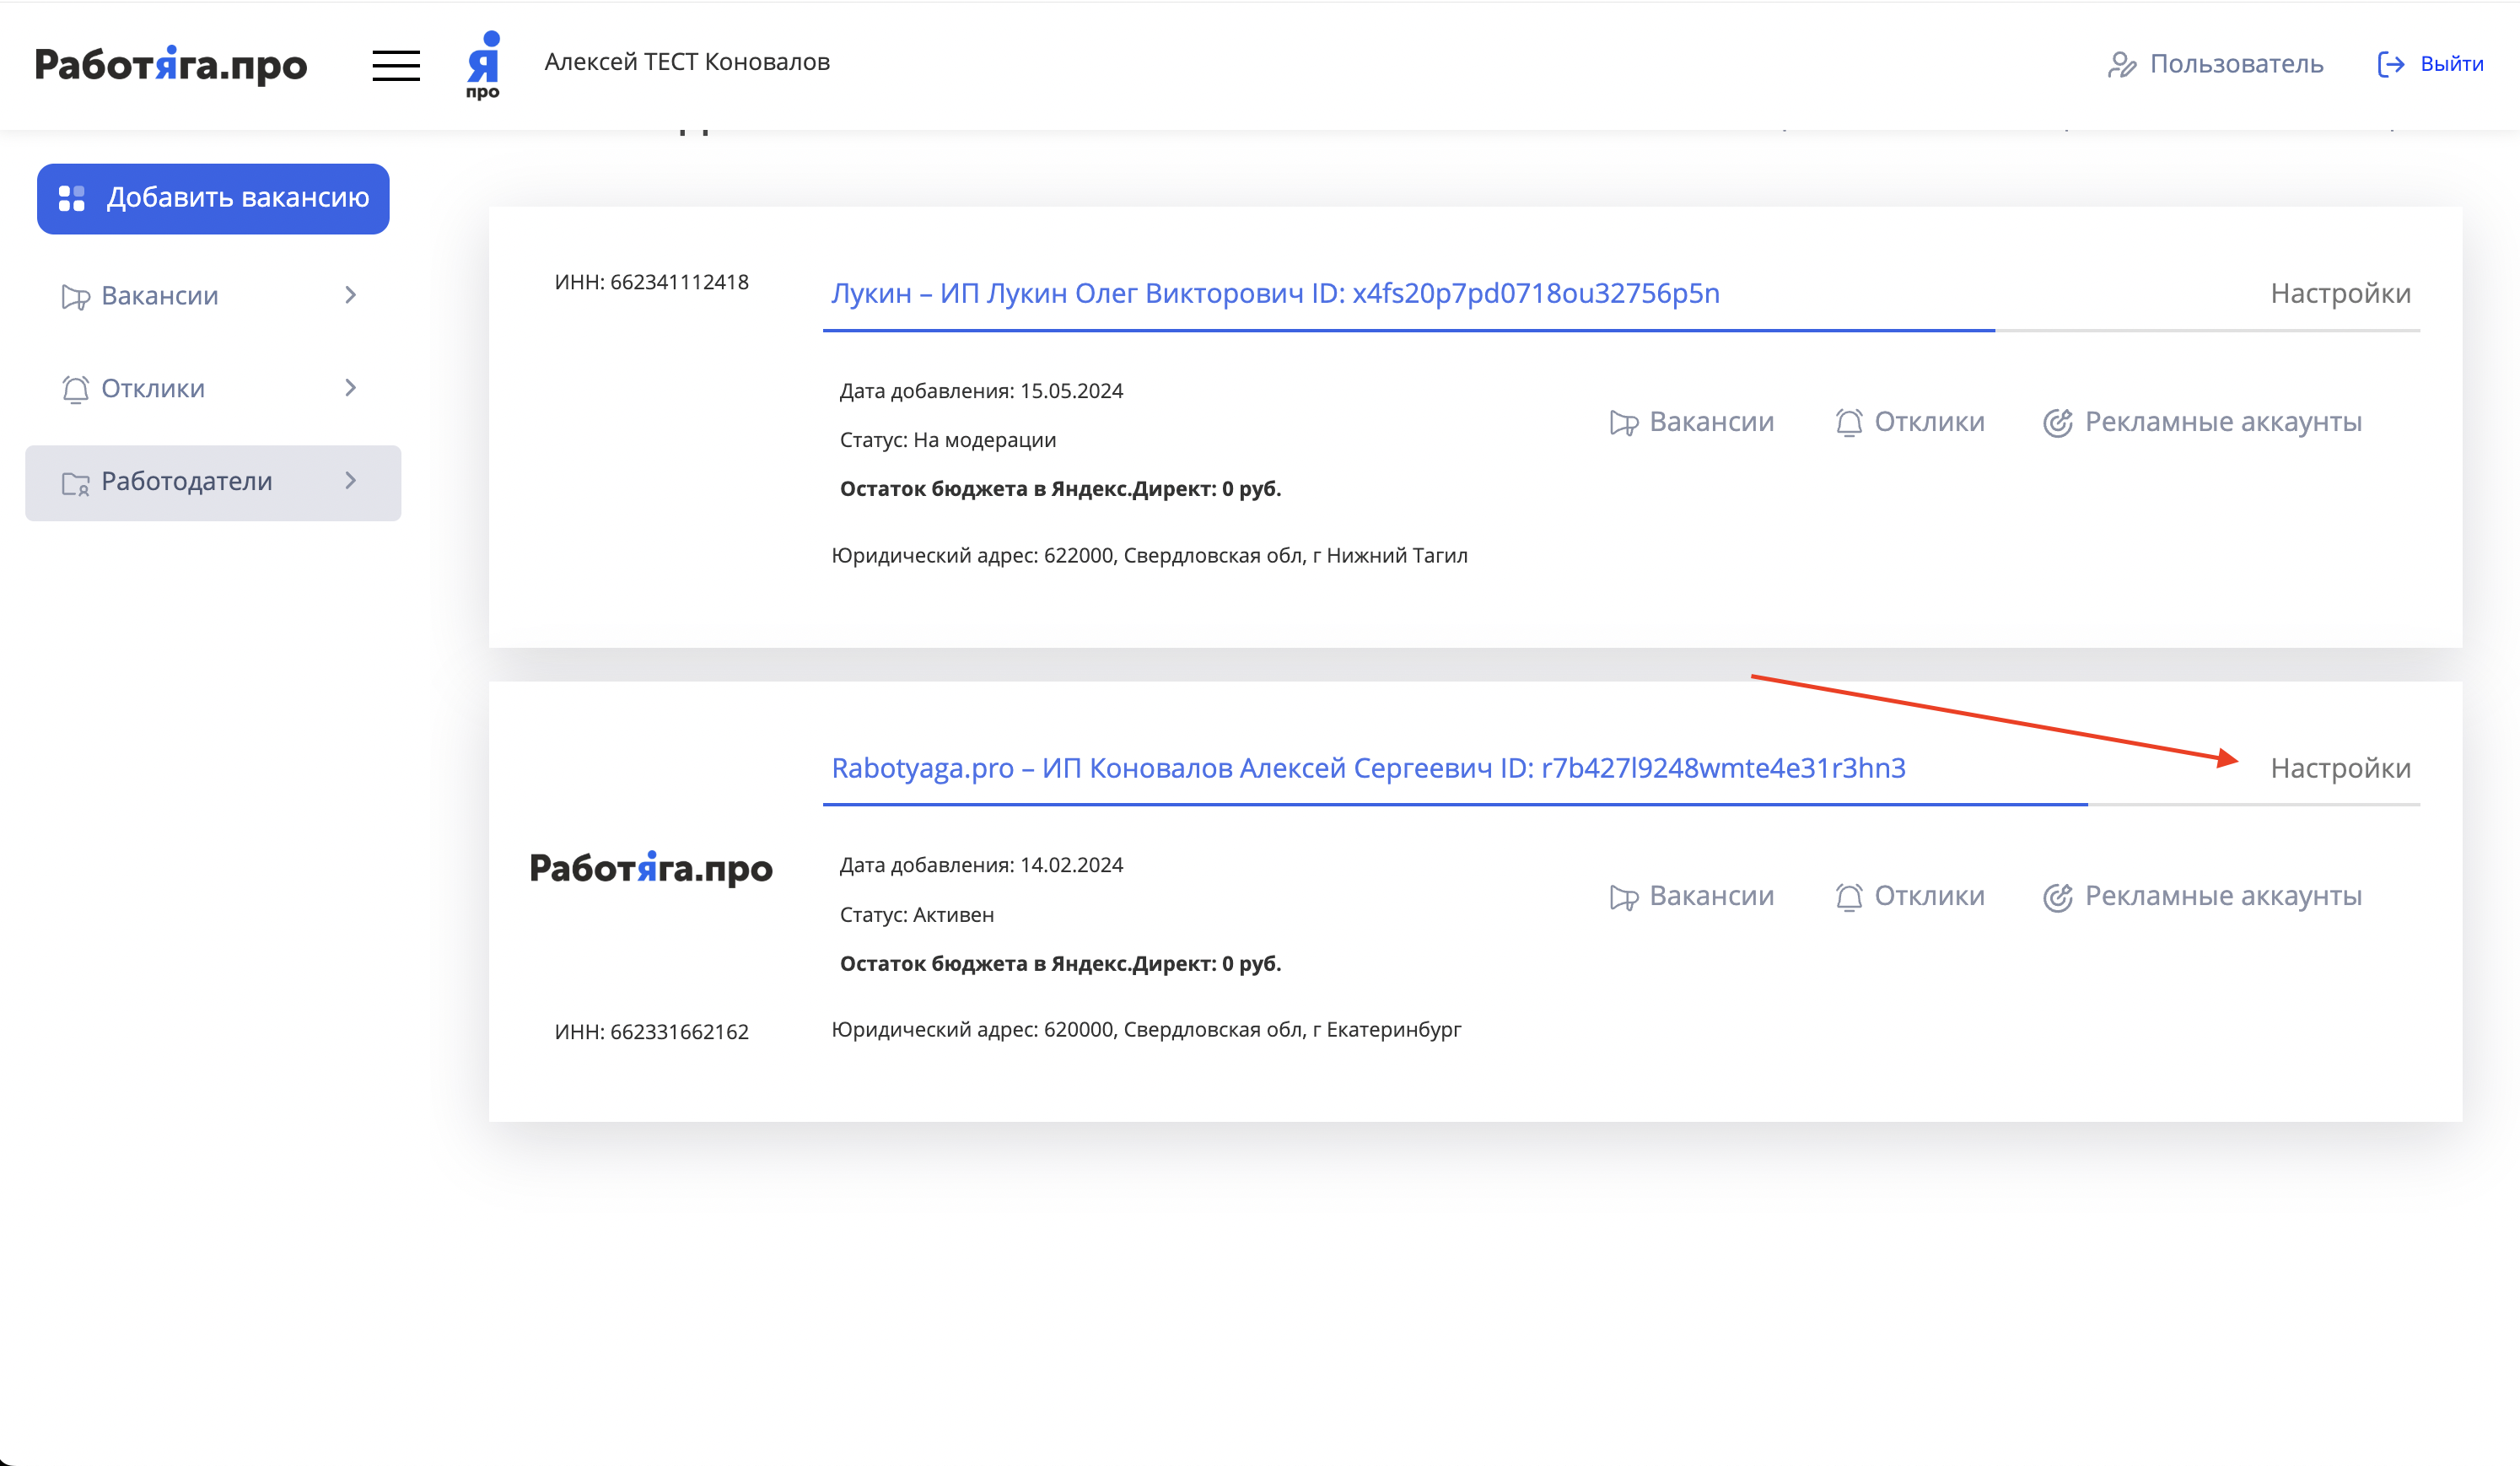Click the Работодатели folder icon in sidebar
This screenshot has height=1466, width=2520.
click(76, 483)
